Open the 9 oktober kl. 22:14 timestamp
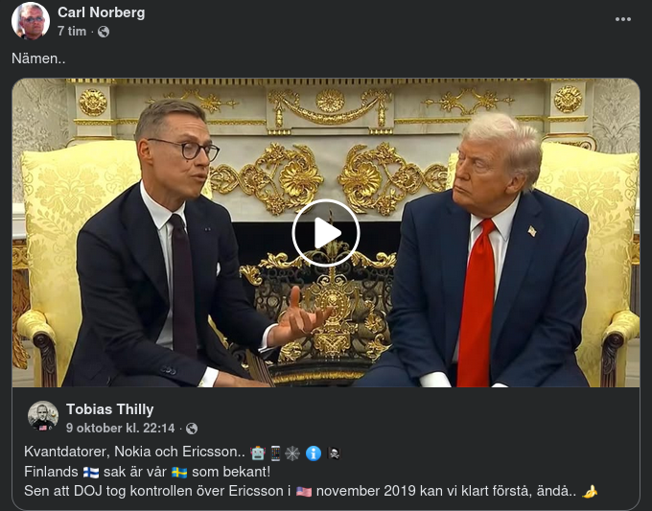Viewport: 652px width, 511px height. pos(120,428)
